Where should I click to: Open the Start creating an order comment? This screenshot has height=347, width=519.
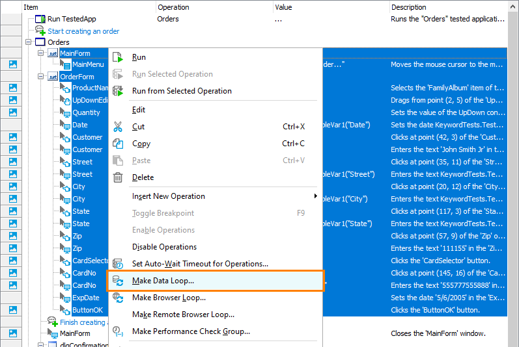[83, 31]
